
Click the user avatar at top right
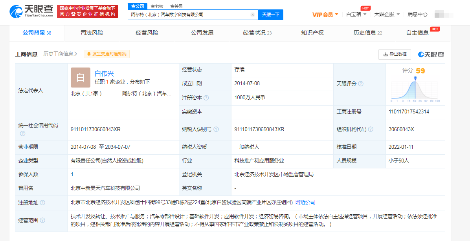[443, 14]
